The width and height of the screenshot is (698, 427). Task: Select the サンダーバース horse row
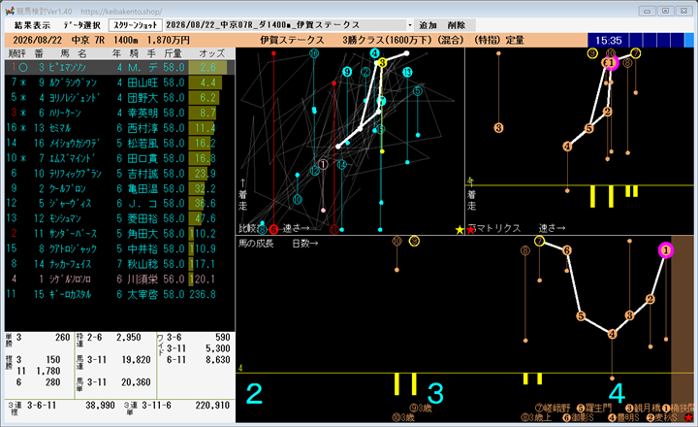[119, 234]
